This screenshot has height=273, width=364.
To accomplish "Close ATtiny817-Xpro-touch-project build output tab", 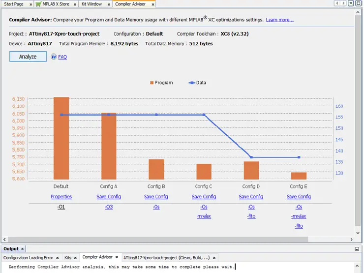I will [x=214, y=258].
